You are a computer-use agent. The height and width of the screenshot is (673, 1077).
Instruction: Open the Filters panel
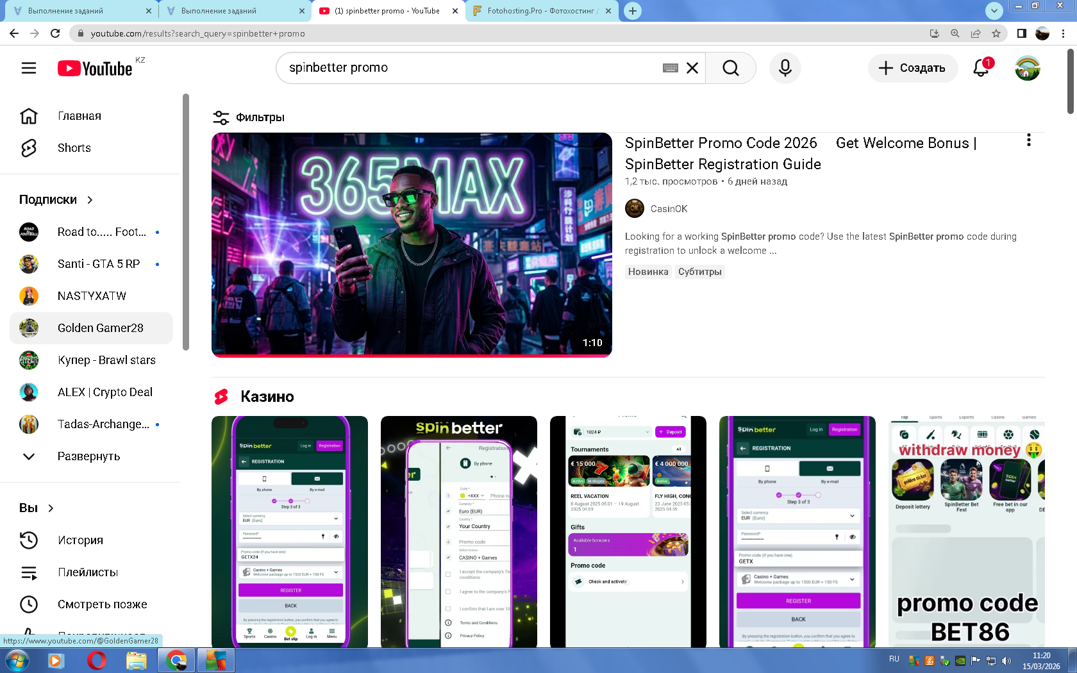249,117
